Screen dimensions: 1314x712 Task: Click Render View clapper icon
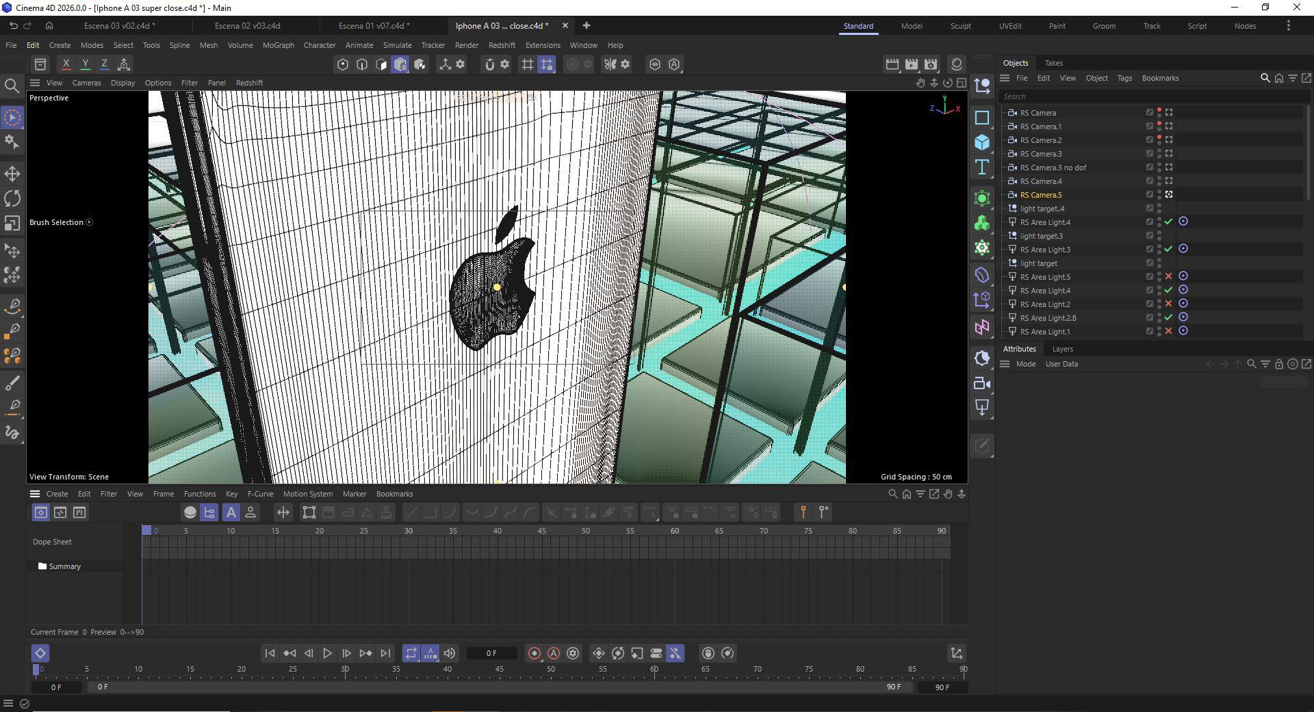click(892, 64)
